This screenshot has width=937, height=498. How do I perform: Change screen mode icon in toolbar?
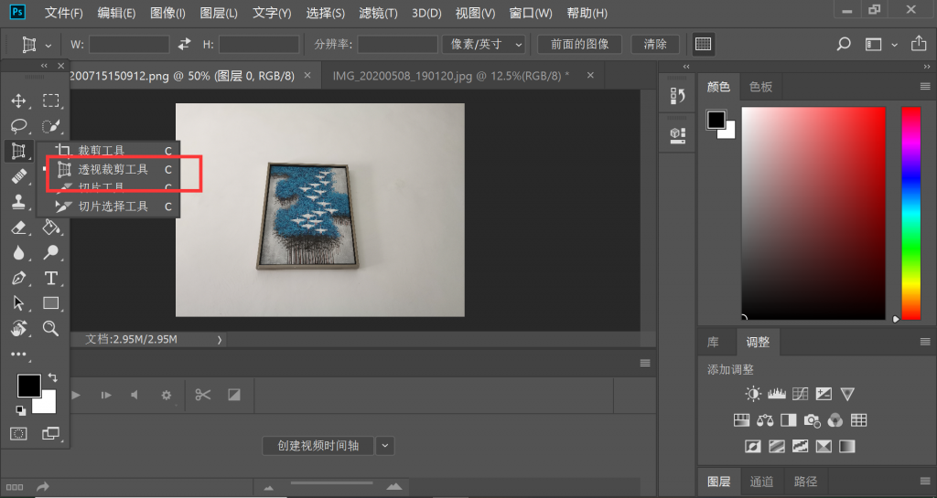[x=51, y=434]
